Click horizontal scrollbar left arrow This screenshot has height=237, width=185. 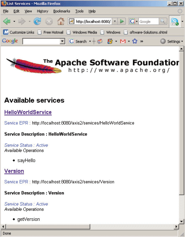tap(3, 227)
